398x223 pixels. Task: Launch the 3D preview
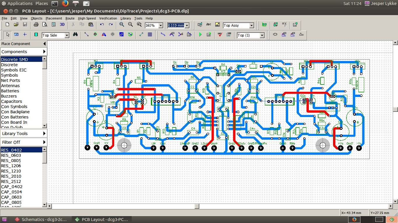point(62,25)
